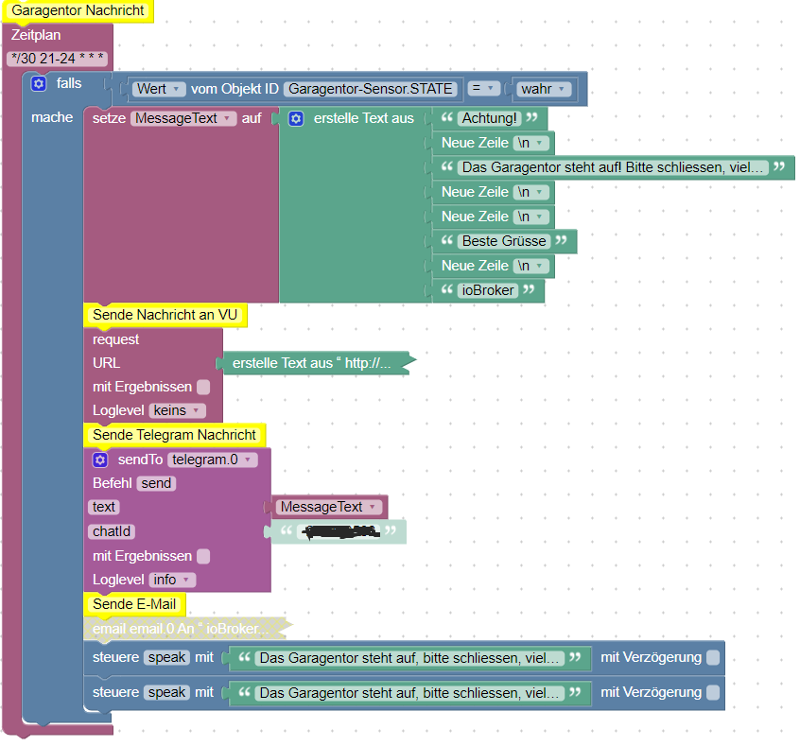This screenshot has width=800, height=746.
Task: Click the URL label in request block
Action: (x=106, y=363)
